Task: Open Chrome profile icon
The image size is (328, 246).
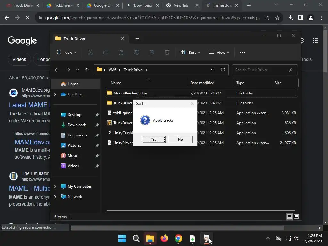Action: [x=311, y=18]
